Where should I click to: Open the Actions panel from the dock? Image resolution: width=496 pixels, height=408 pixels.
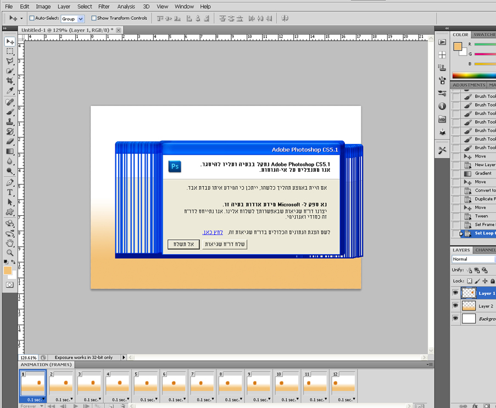[442, 42]
